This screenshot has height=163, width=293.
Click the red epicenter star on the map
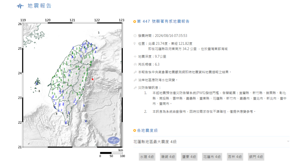[x=92, y=79]
